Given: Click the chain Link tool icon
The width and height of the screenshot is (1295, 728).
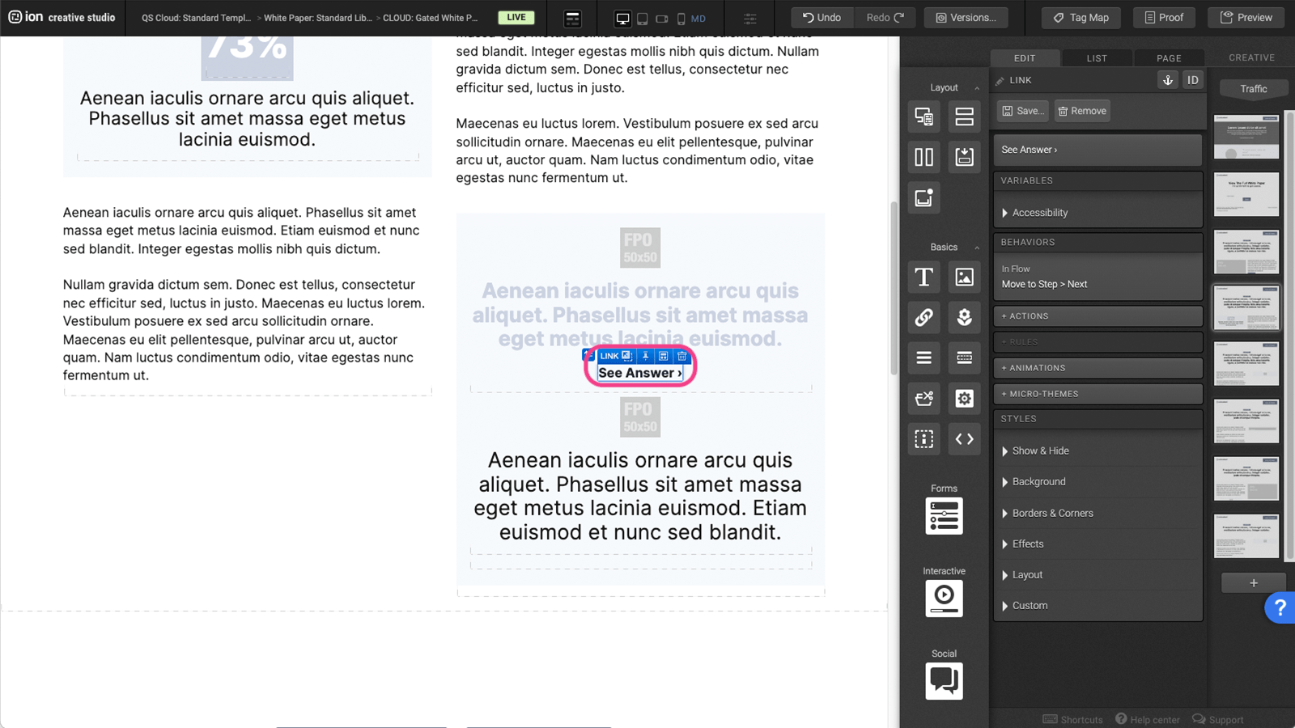Looking at the screenshot, I should click(923, 317).
